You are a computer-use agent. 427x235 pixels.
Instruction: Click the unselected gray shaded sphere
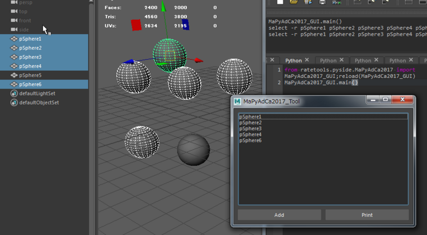coord(193,150)
